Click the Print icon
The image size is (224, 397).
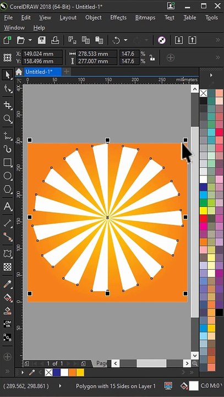pyautogui.click(x=55, y=40)
